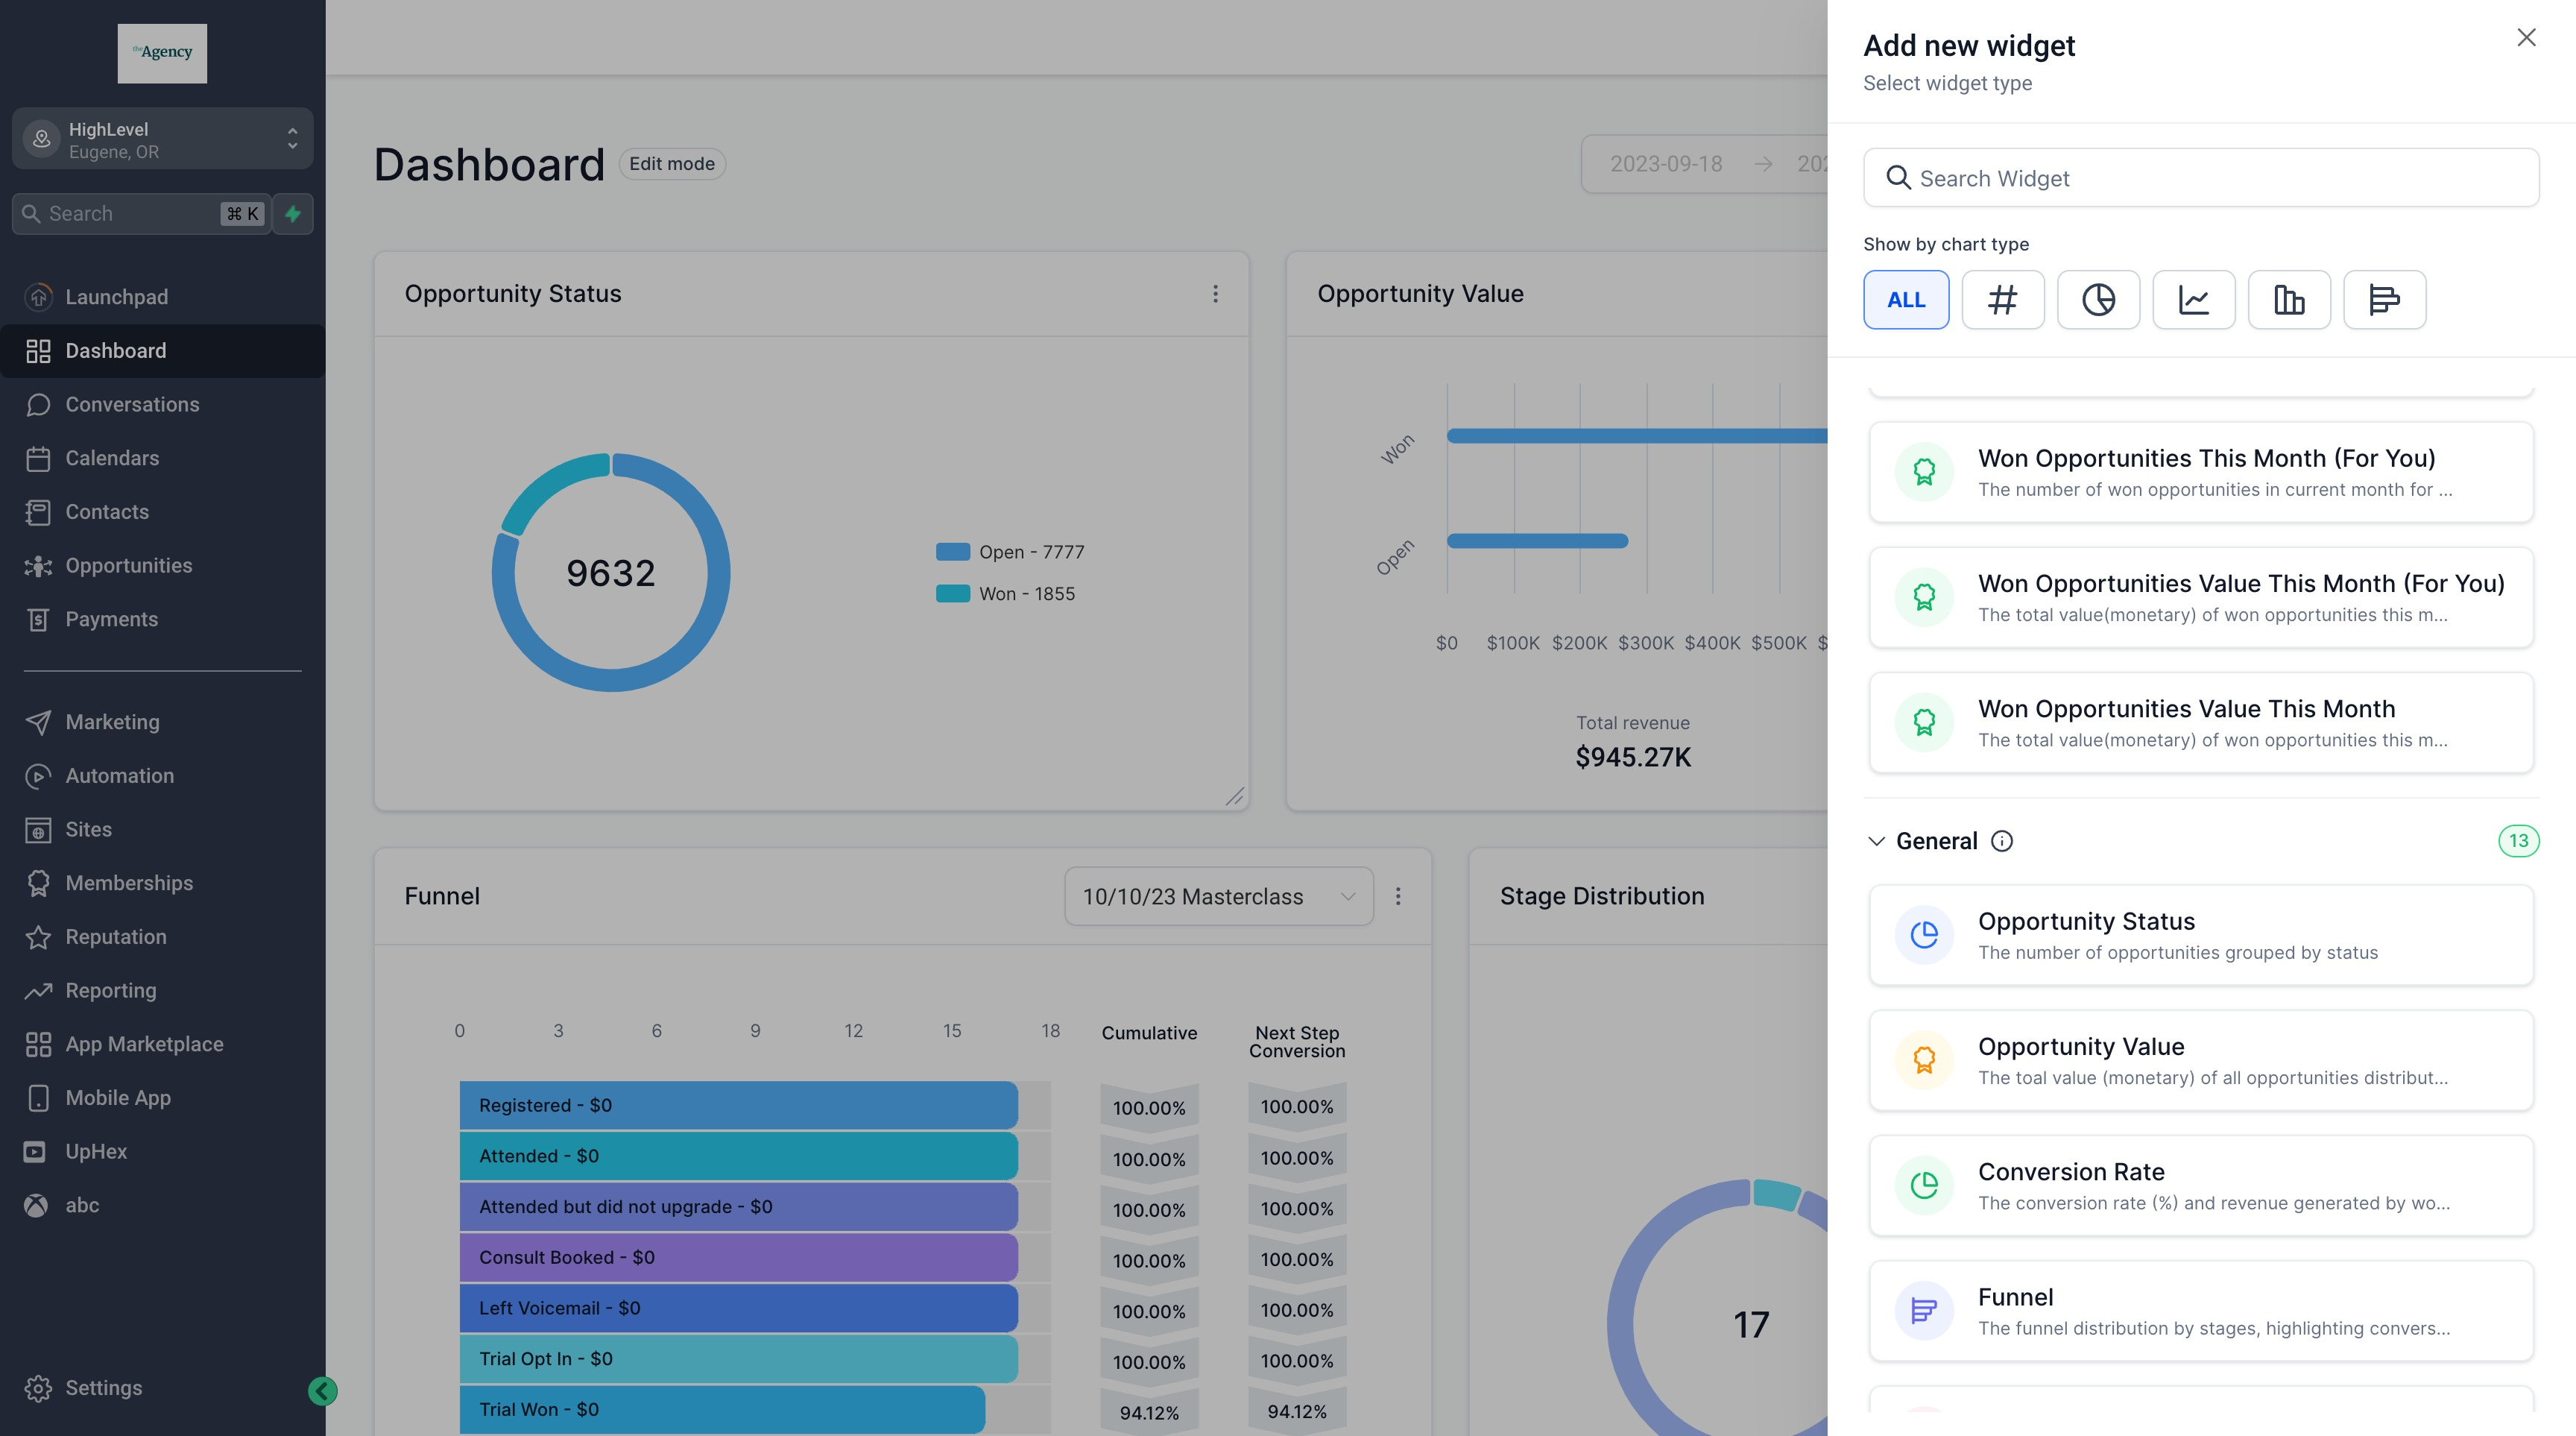The width and height of the screenshot is (2576, 1436).
Task: Open the Conversations section in sidebar
Action: pos(133,404)
